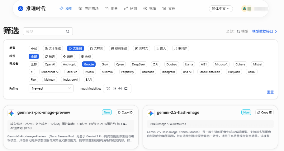Open the gemini-3-pro-image-preview model title
The image size is (284, 151).
[44, 112]
